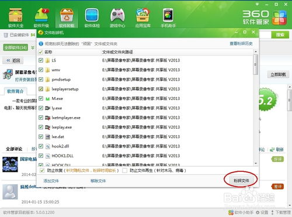The image size is (292, 217).
Task: Click the 添加文件 link
Action: 51,181
